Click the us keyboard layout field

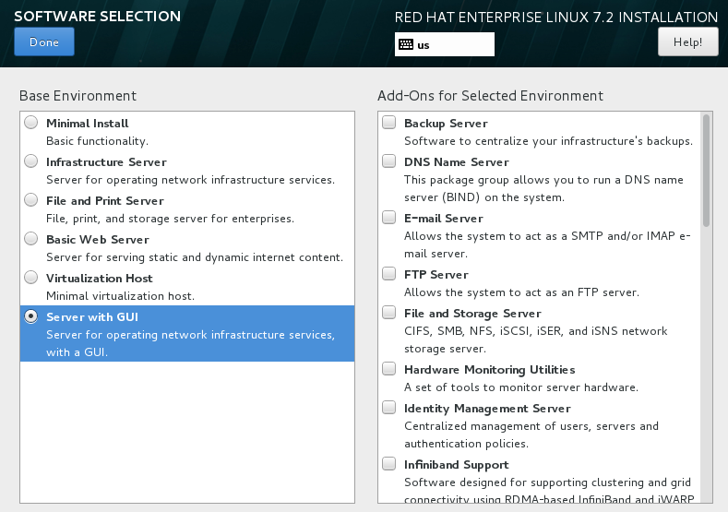(445, 44)
